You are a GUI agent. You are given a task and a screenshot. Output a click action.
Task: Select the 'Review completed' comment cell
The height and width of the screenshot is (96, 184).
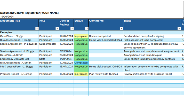[106, 36]
